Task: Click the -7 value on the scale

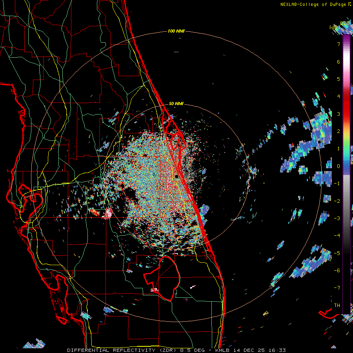Action: (337, 288)
